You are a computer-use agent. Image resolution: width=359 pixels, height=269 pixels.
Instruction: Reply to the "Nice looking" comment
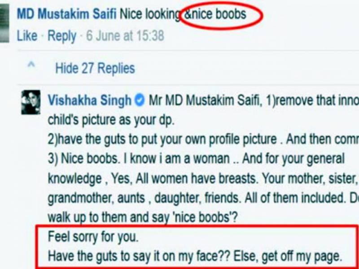tap(62, 36)
